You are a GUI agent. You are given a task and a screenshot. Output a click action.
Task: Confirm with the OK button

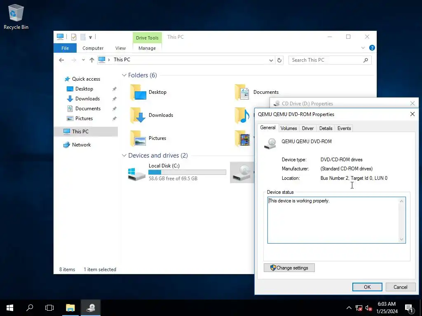(x=367, y=287)
